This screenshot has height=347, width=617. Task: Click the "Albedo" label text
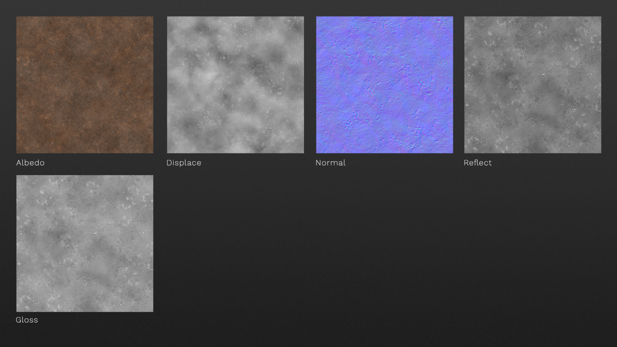click(x=30, y=163)
